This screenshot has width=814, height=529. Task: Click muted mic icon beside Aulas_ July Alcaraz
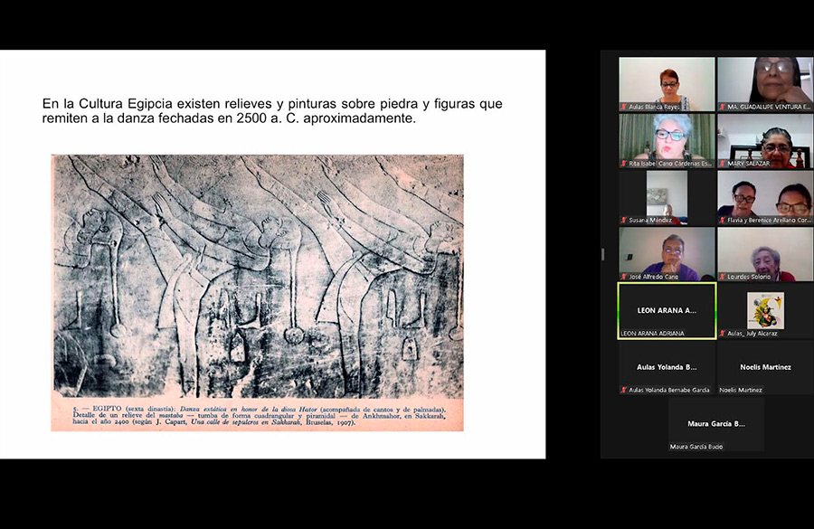tap(722, 334)
